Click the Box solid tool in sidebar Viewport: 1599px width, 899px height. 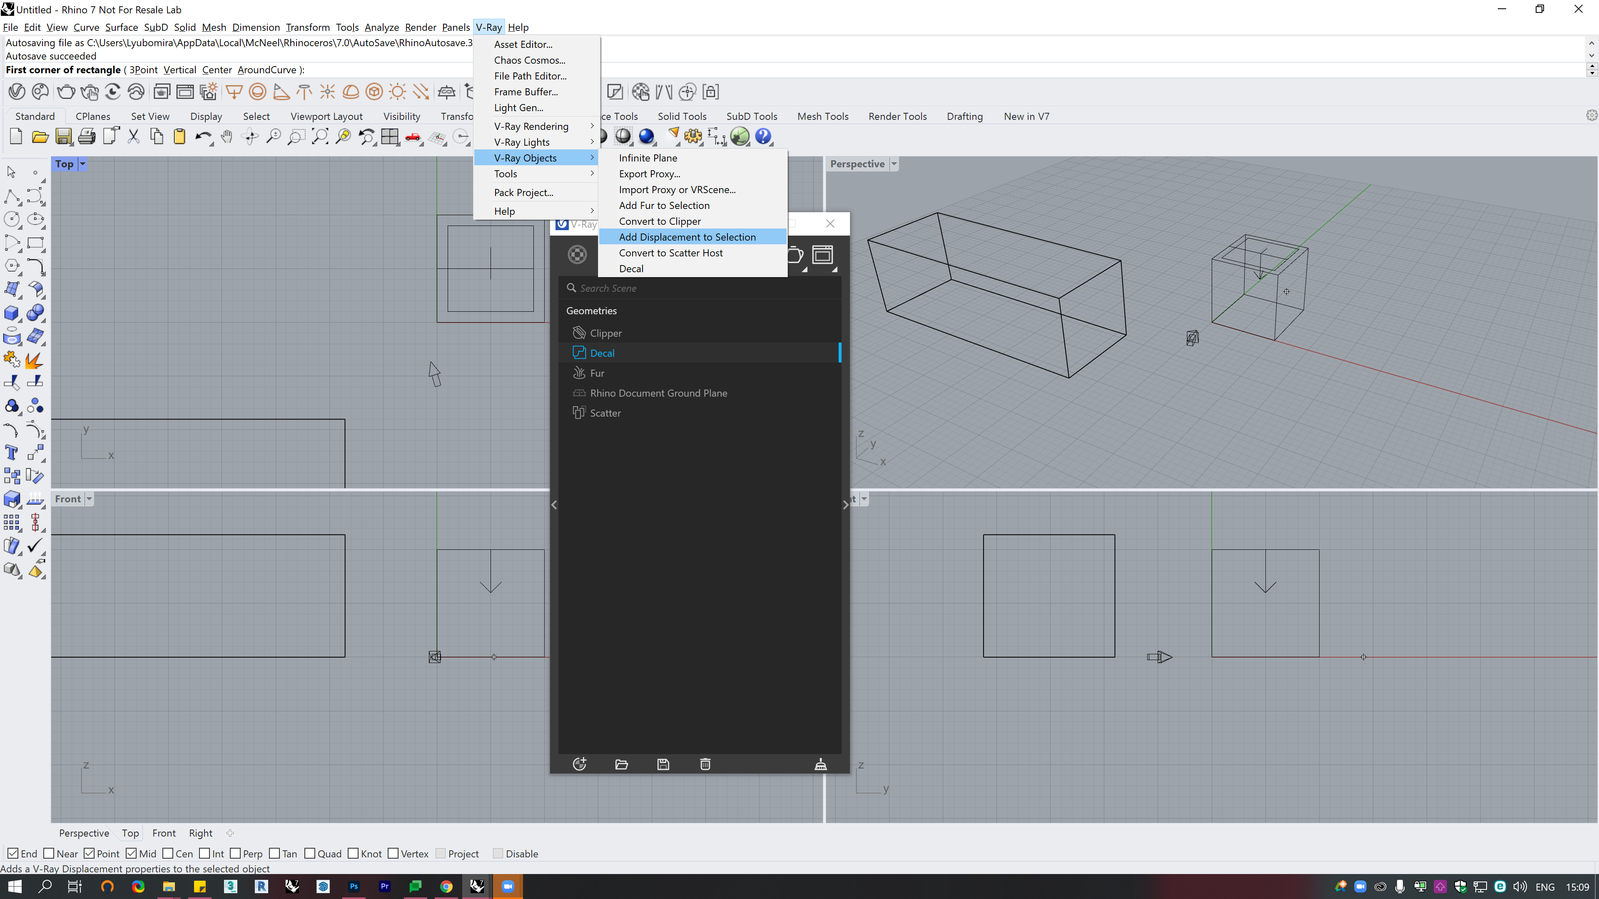coord(12,313)
